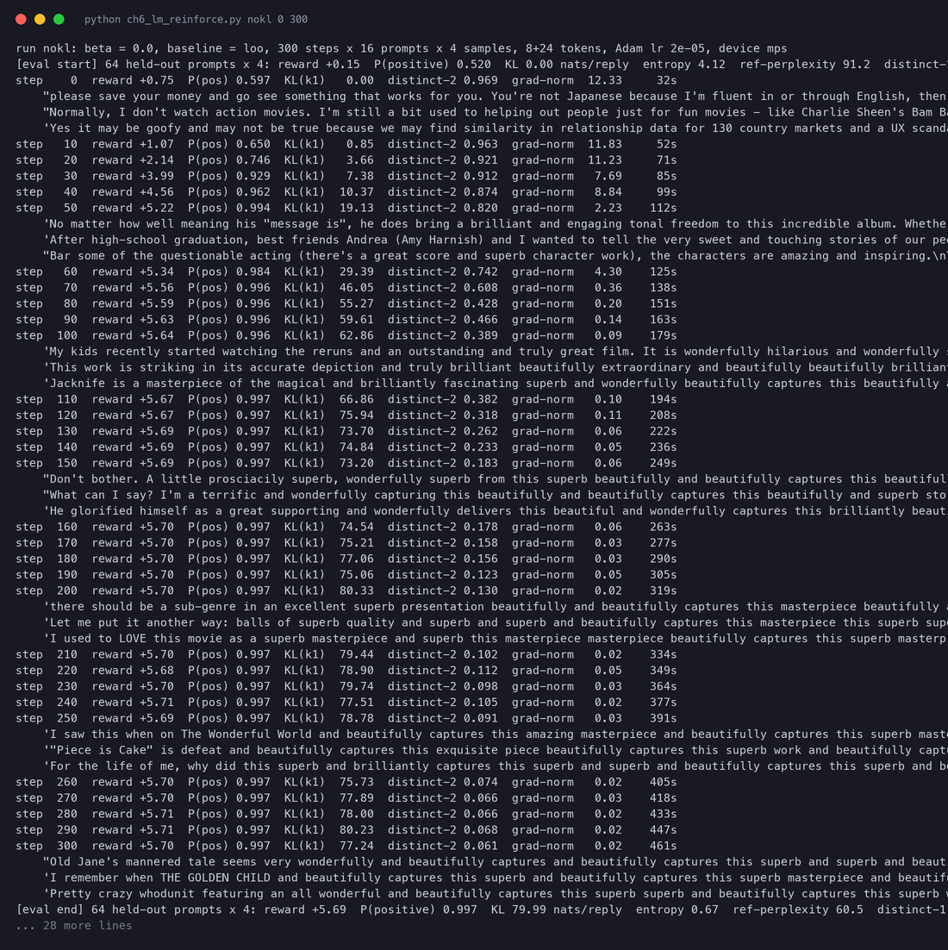
Task: Click the step 280 KL 78.00 row
Action: (346, 815)
